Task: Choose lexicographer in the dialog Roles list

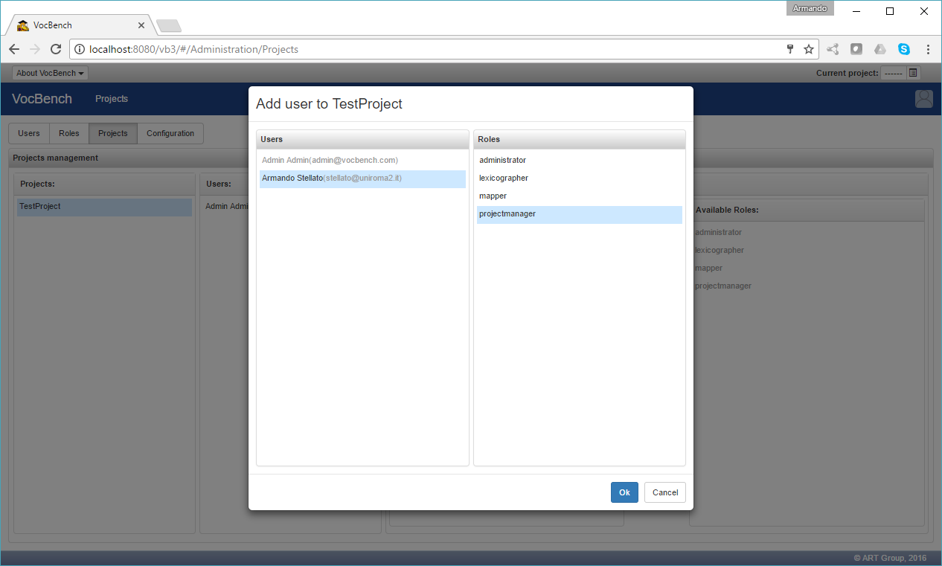Action: pos(579,179)
